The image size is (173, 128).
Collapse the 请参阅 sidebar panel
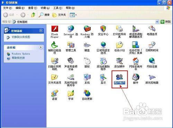tap(41, 47)
